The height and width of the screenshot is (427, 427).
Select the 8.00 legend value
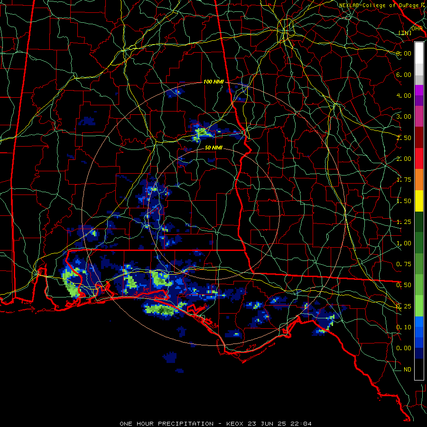(404, 53)
